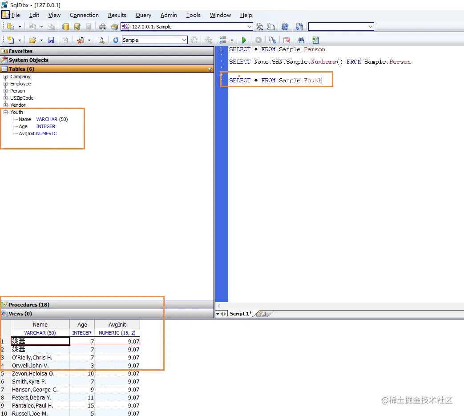Select the Name VARCHAR (50) column node
Viewport: 464px width, 416px height.
(x=43, y=119)
